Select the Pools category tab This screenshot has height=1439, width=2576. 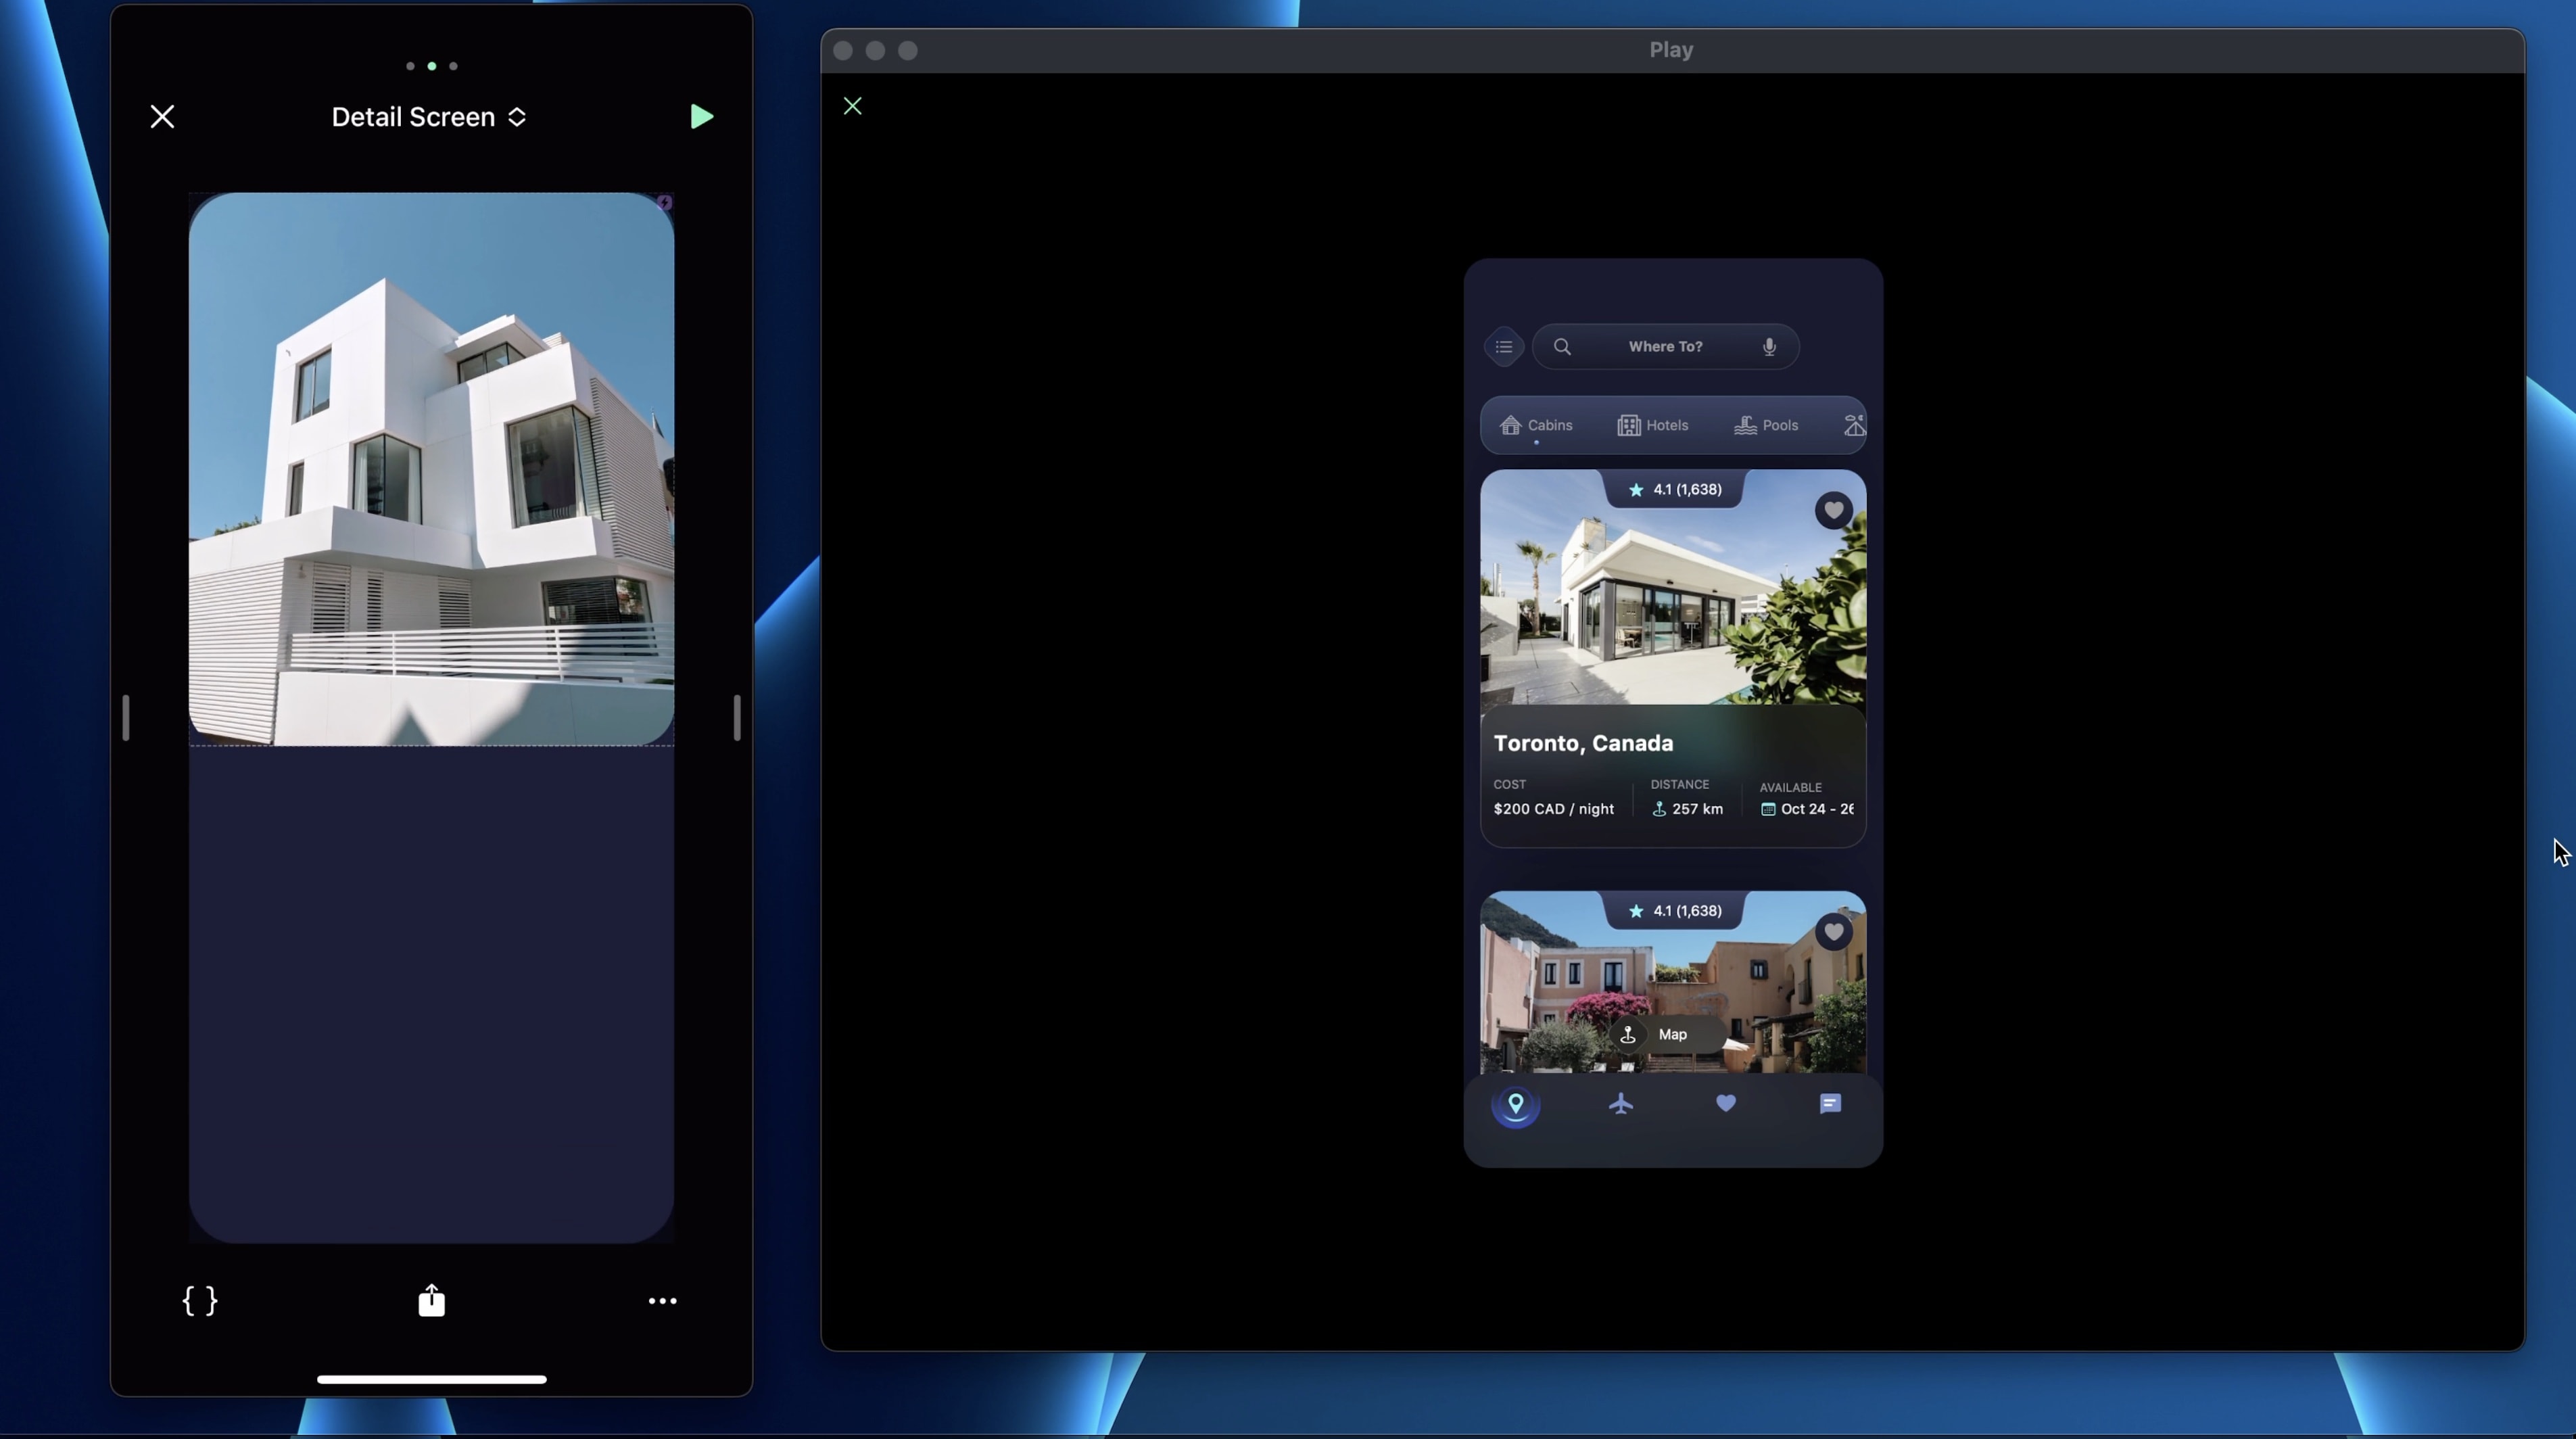[1765, 426]
